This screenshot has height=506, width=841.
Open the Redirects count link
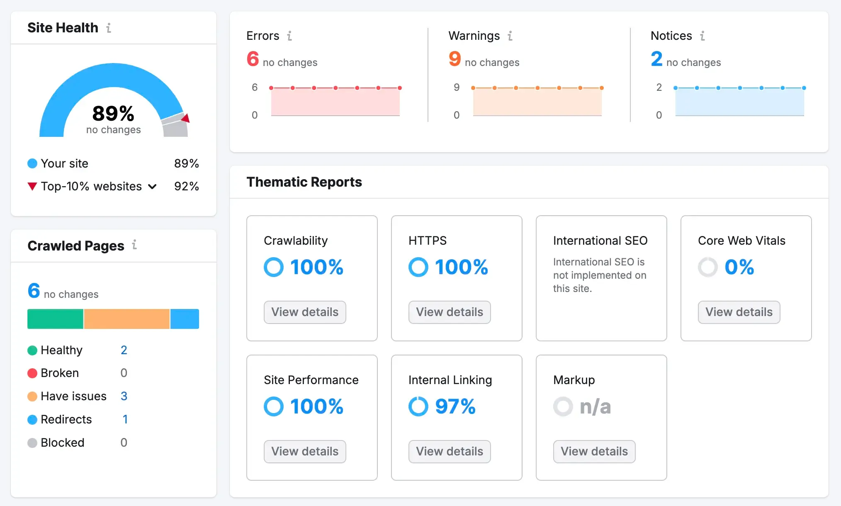click(125, 419)
